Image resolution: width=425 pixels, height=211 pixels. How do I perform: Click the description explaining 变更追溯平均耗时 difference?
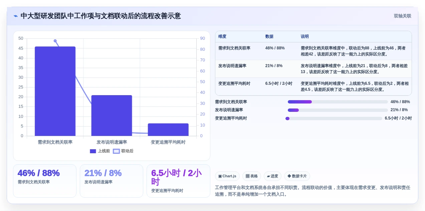click(355, 86)
